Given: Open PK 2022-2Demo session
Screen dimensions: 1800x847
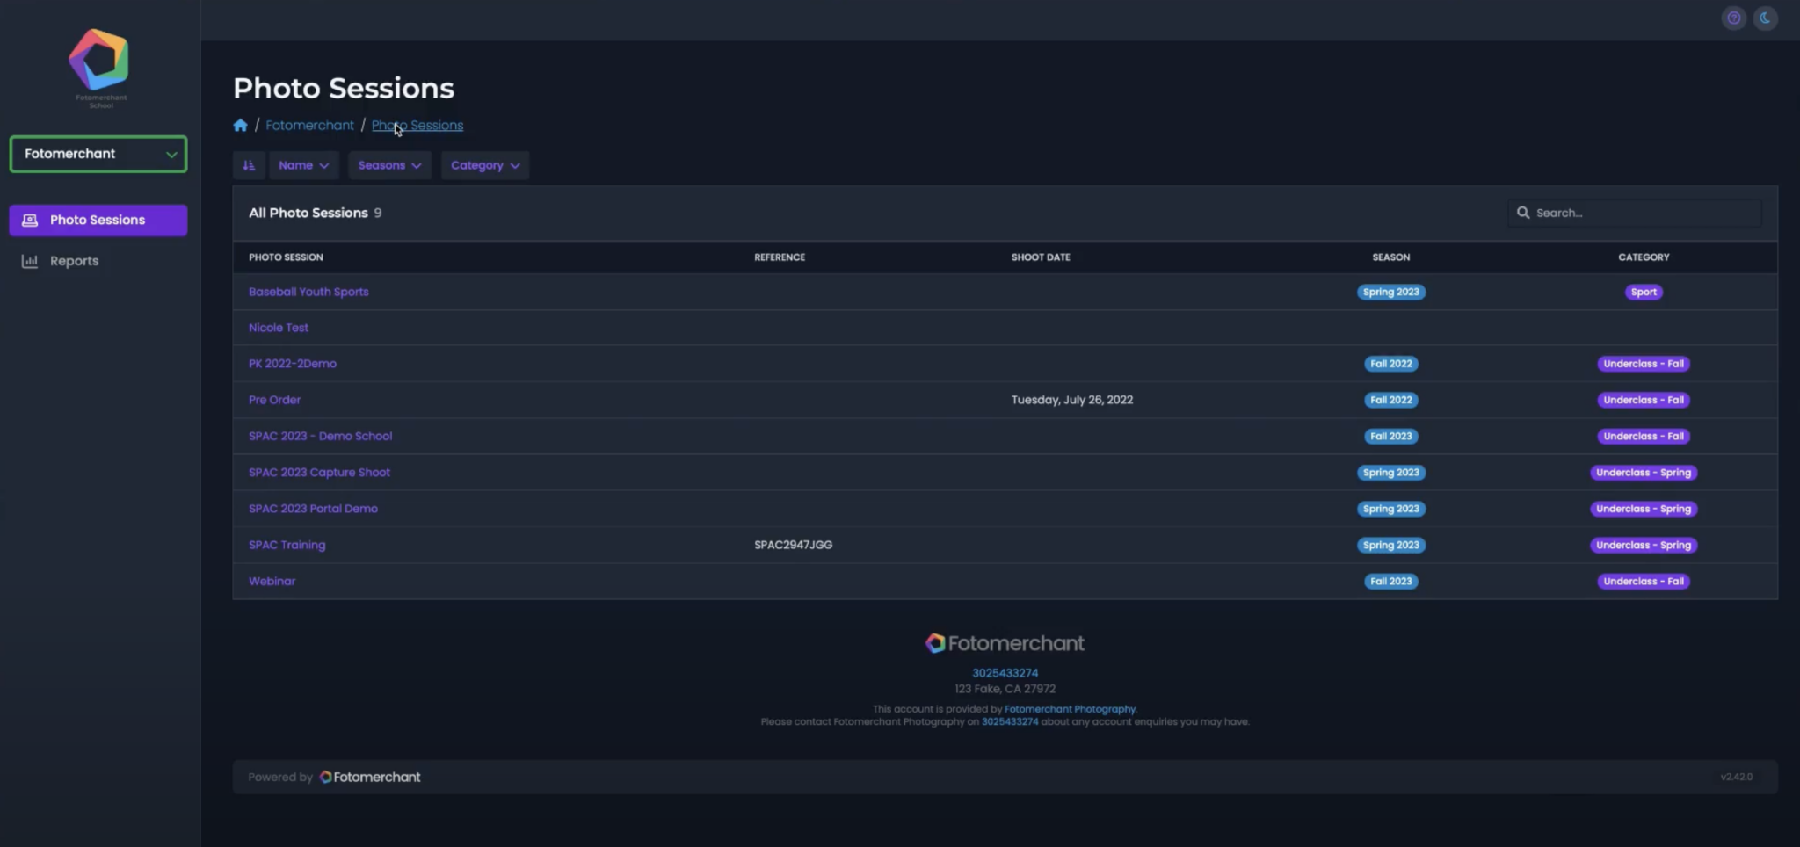Looking at the screenshot, I should coord(293,364).
